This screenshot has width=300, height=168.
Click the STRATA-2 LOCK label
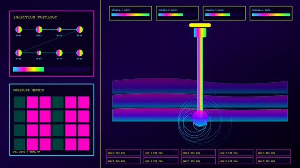(168, 10)
